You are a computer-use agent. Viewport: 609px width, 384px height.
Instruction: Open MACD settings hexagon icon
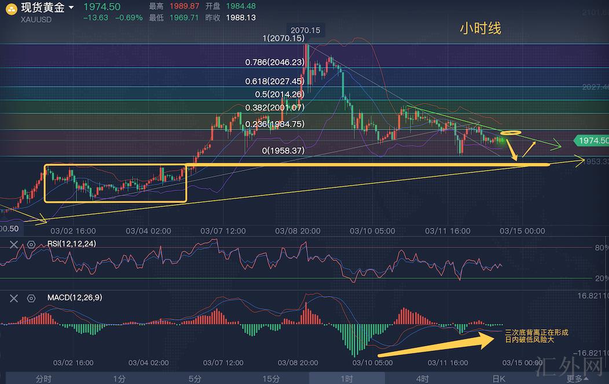(31, 298)
